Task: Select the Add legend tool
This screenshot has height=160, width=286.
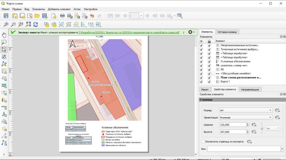Action: (4, 100)
